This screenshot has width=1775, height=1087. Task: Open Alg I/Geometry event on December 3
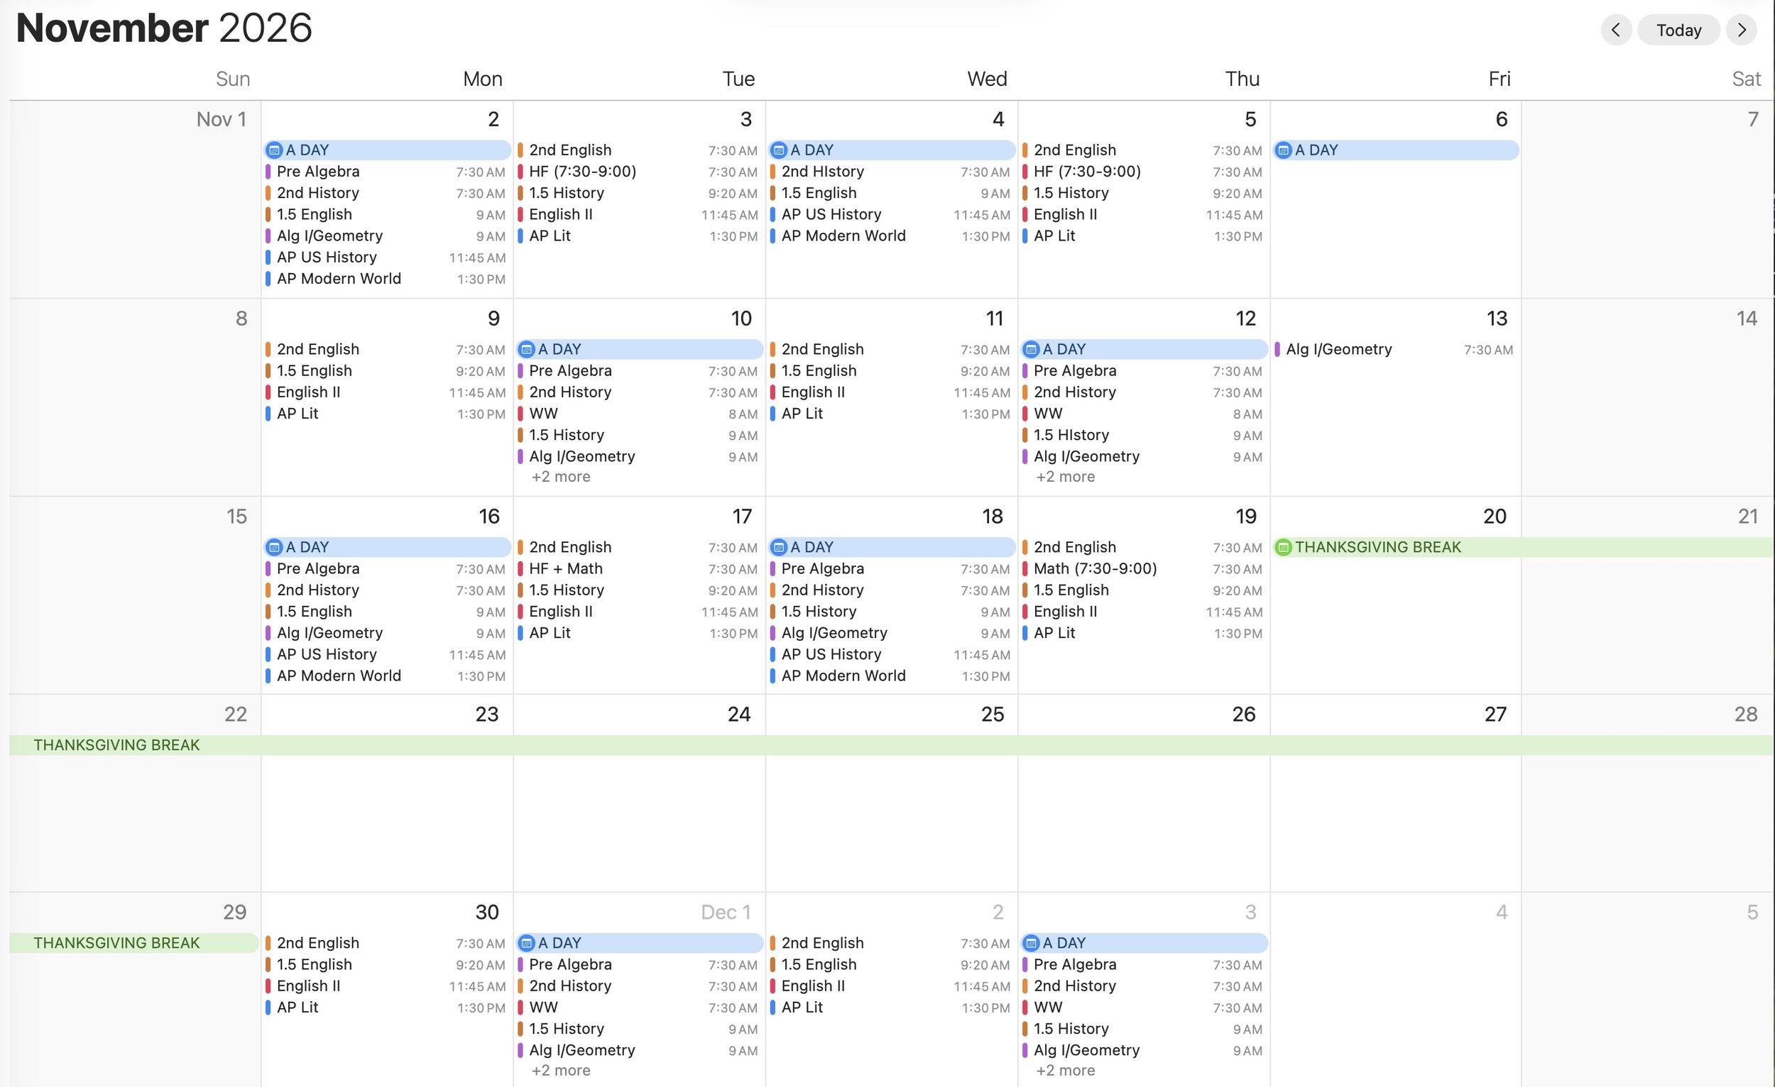click(x=1142, y=1050)
